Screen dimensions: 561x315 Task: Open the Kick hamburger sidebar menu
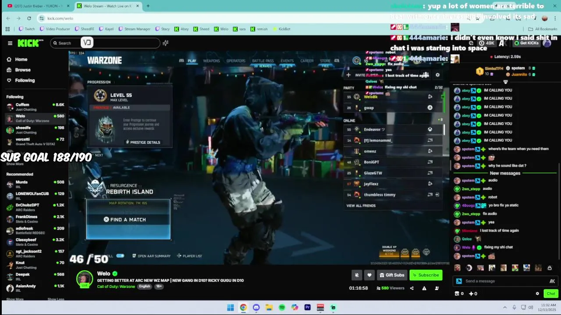[x=10, y=43]
